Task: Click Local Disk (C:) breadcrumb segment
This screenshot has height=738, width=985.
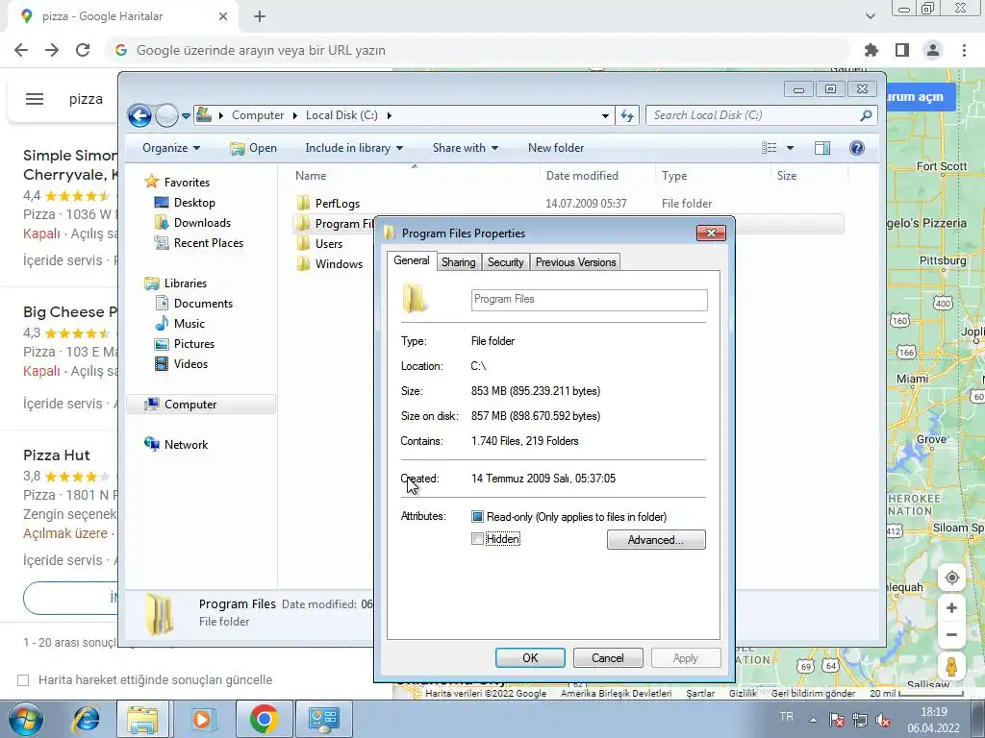Action: pos(341,115)
